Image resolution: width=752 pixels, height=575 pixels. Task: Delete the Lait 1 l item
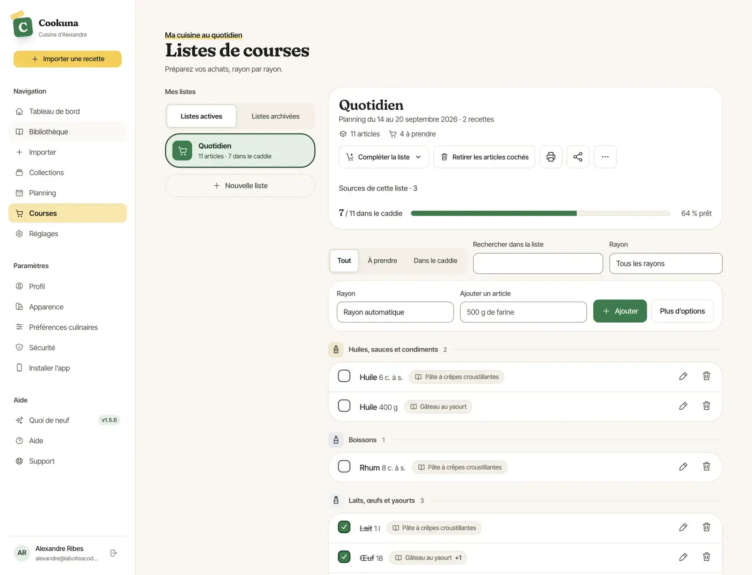(x=706, y=527)
